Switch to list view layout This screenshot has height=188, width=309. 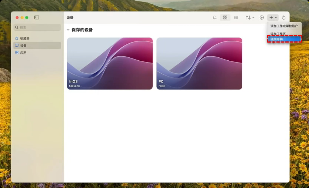236,17
